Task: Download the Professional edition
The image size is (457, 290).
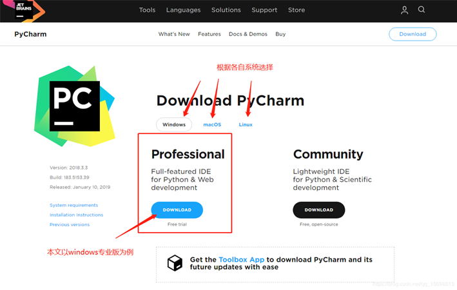Action: (x=177, y=210)
